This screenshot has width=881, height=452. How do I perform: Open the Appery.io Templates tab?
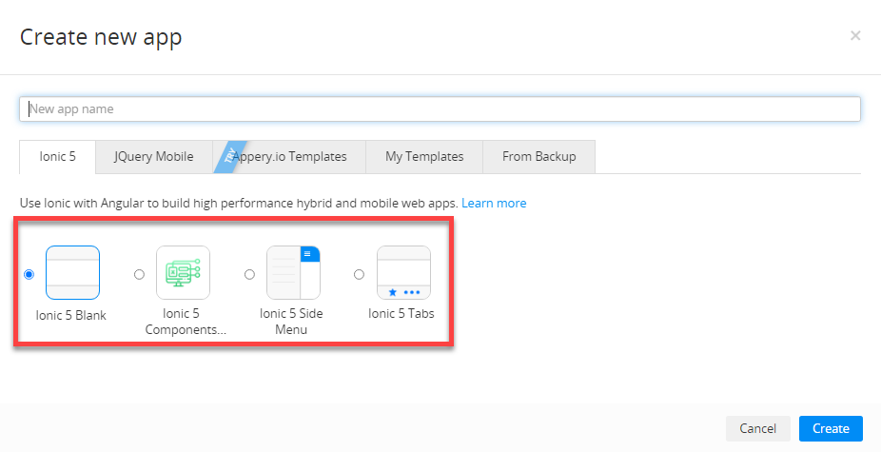(x=289, y=157)
